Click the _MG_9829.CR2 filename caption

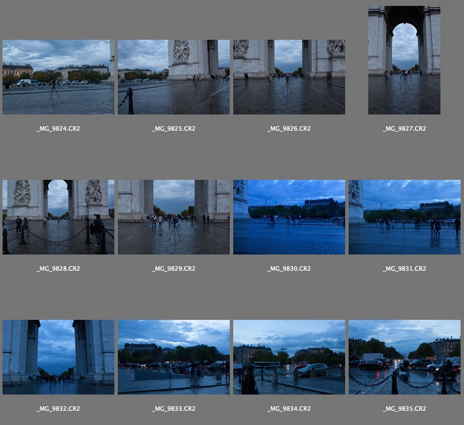pyautogui.click(x=174, y=269)
